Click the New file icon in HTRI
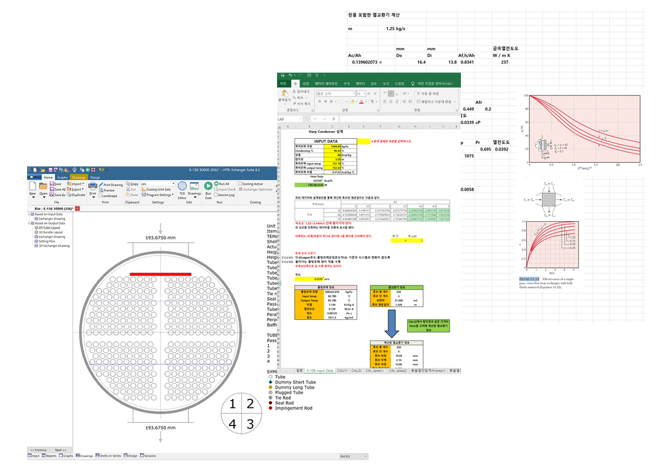The width and height of the screenshot is (666, 472). 32,186
